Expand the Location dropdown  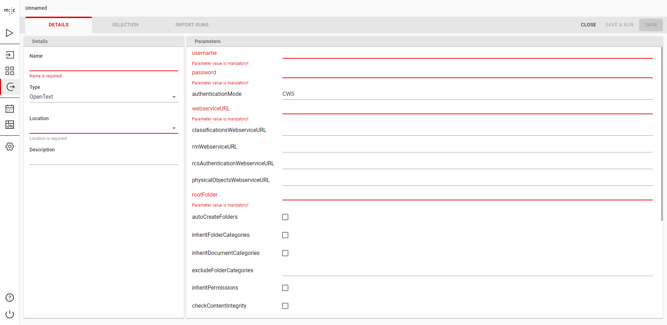click(x=104, y=128)
